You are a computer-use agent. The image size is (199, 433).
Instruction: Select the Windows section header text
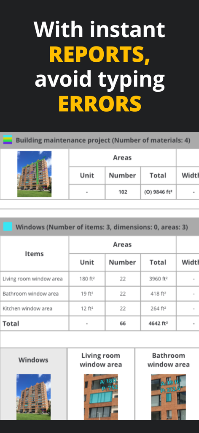point(102,227)
